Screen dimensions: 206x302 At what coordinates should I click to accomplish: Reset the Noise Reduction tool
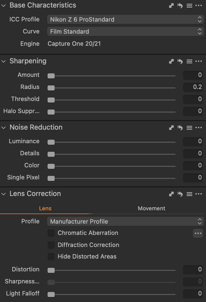click(180, 128)
